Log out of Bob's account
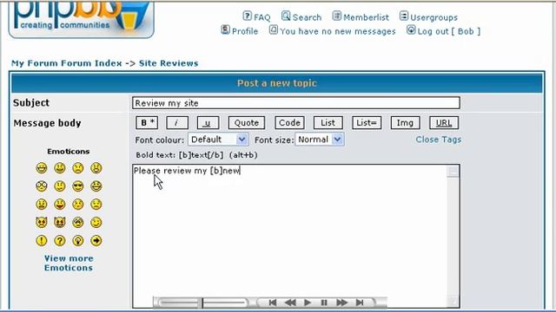Screen dimensions: 556x312 click(448, 31)
